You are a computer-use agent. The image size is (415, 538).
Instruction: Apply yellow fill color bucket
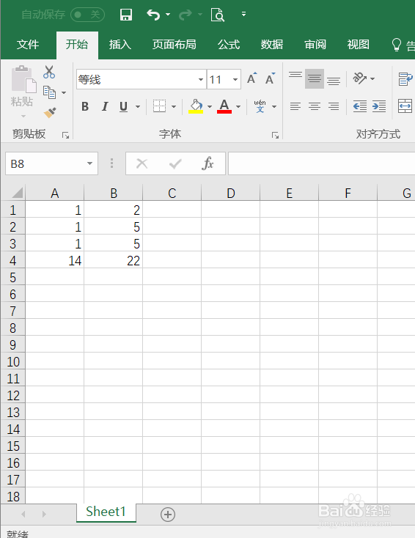[196, 106]
